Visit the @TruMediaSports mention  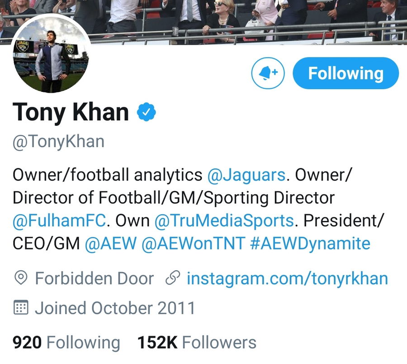[x=224, y=220]
